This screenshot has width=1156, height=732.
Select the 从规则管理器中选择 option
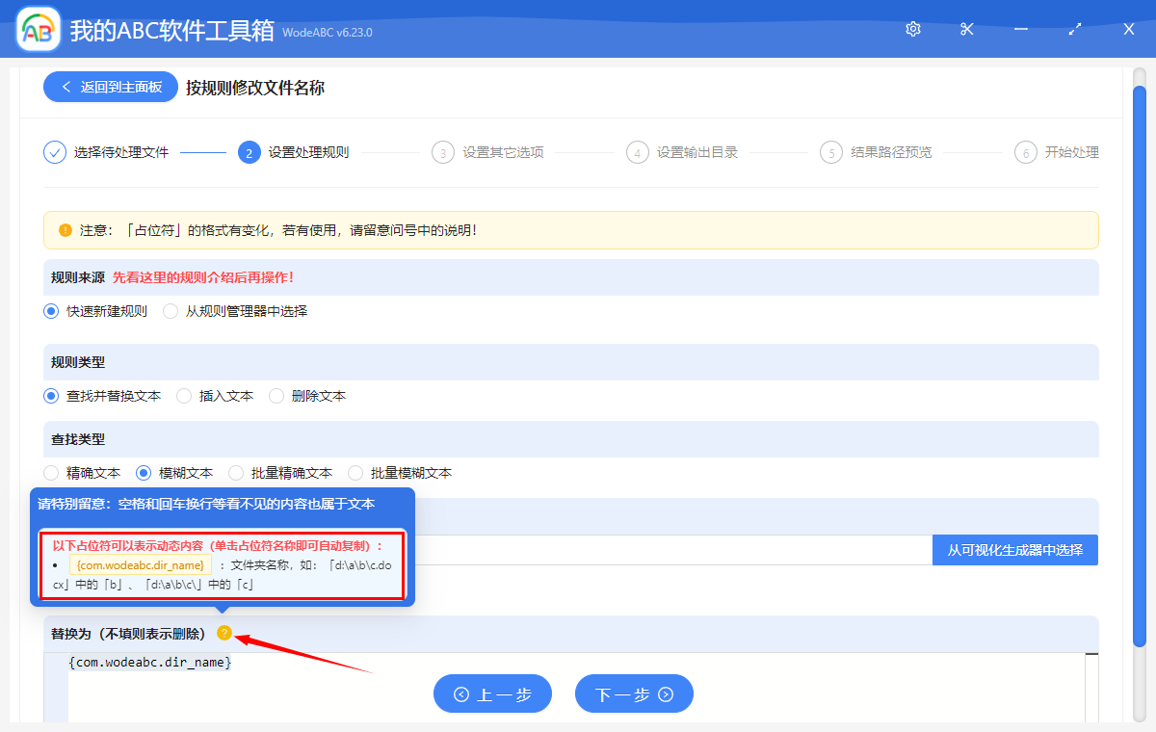pos(170,311)
